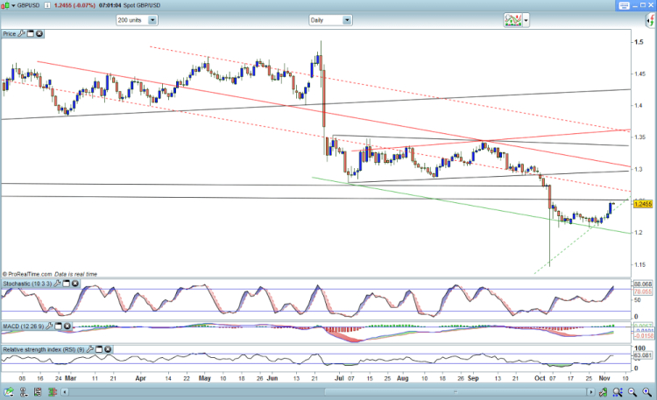Image resolution: width=657 pixels, height=400 pixels.
Task: Open the 200 units dropdown
Action: tap(137, 20)
